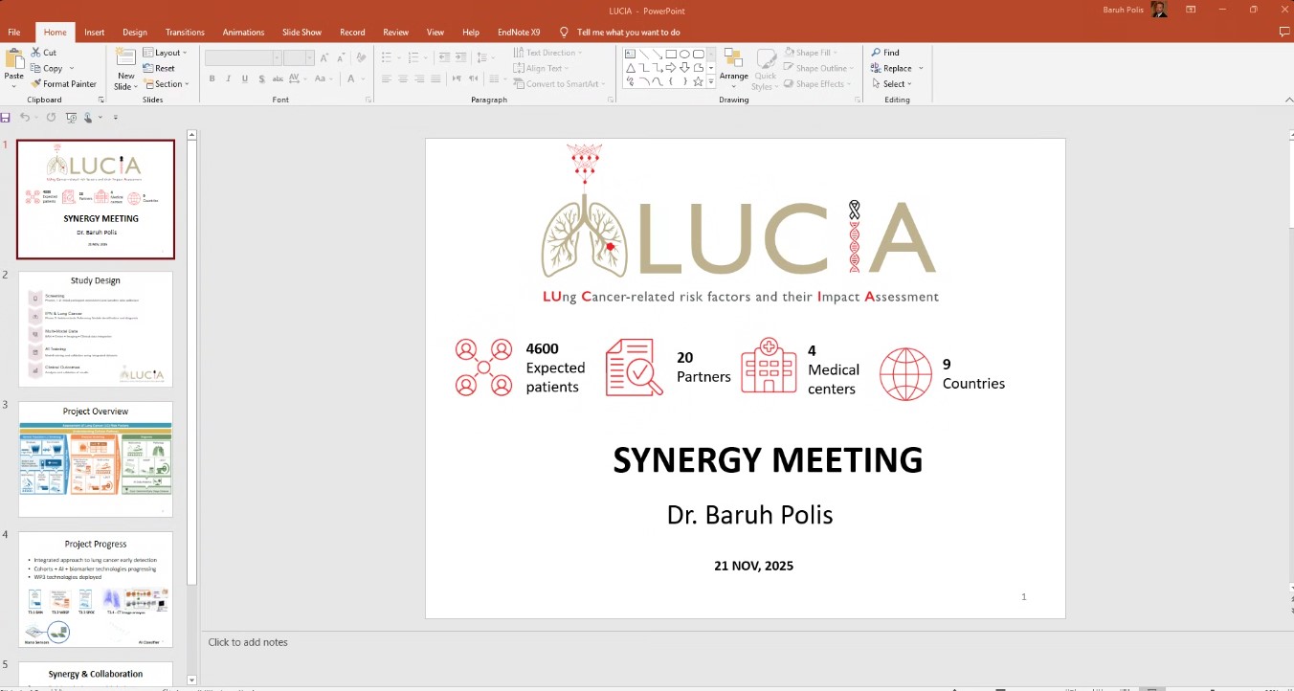Toggle Italic formatting in the Font group
The width and height of the screenshot is (1294, 691).
228,79
